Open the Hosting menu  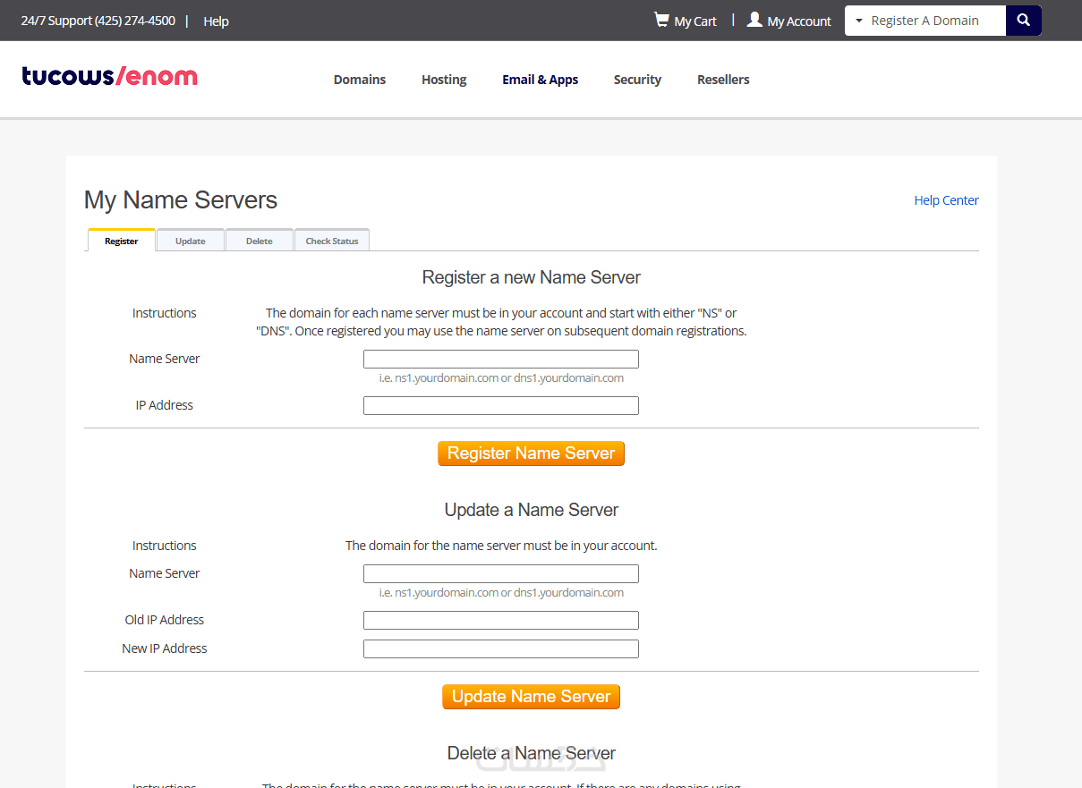pos(444,80)
